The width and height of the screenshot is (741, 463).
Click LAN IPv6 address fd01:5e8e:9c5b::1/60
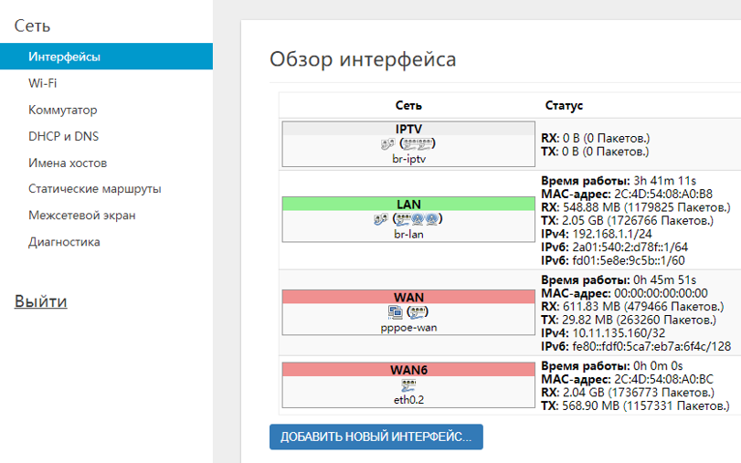point(629,260)
